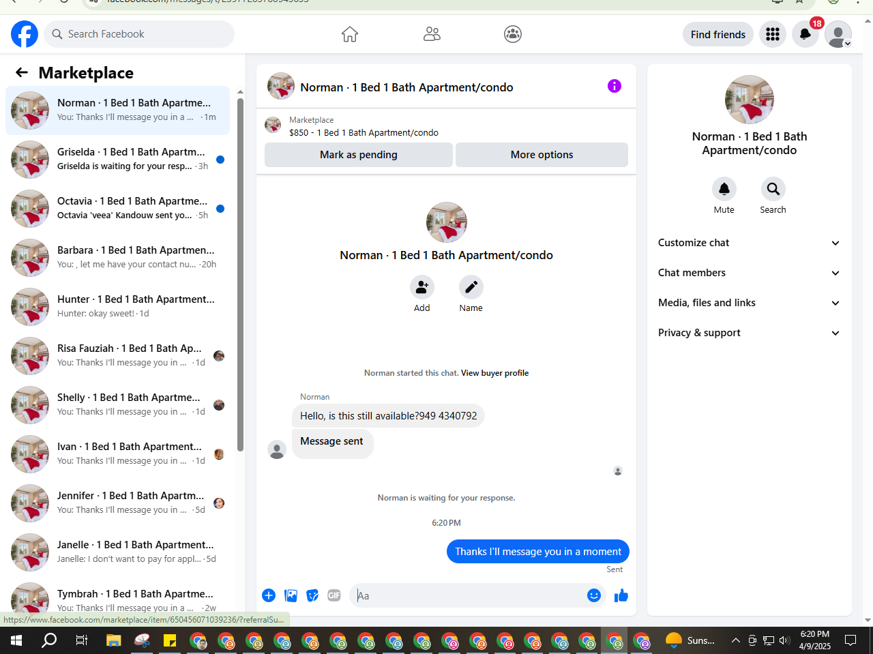Open the taskbar clock showing 6:20 PM

pos(815,640)
